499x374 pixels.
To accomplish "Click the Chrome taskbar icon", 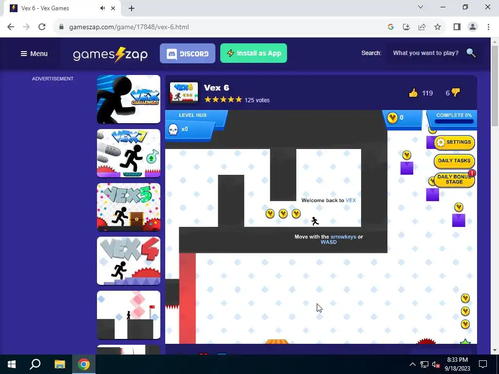I will pyautogui.click(x=84, y=364).
